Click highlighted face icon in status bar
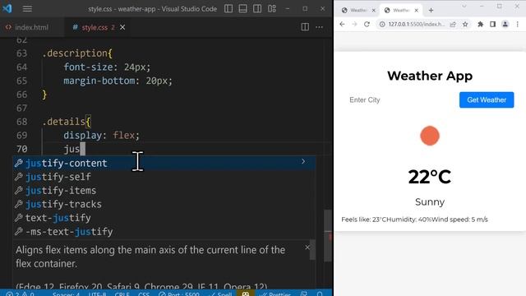 (x=246, y=294)
